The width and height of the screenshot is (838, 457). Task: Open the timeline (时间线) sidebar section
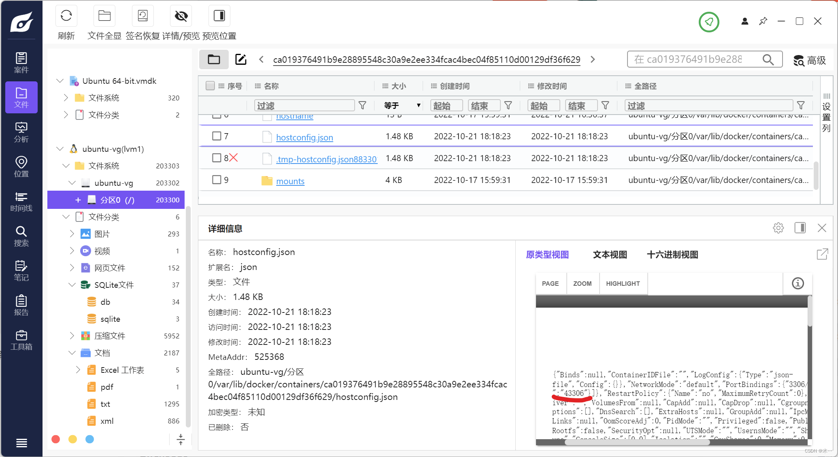coord(21,202)
